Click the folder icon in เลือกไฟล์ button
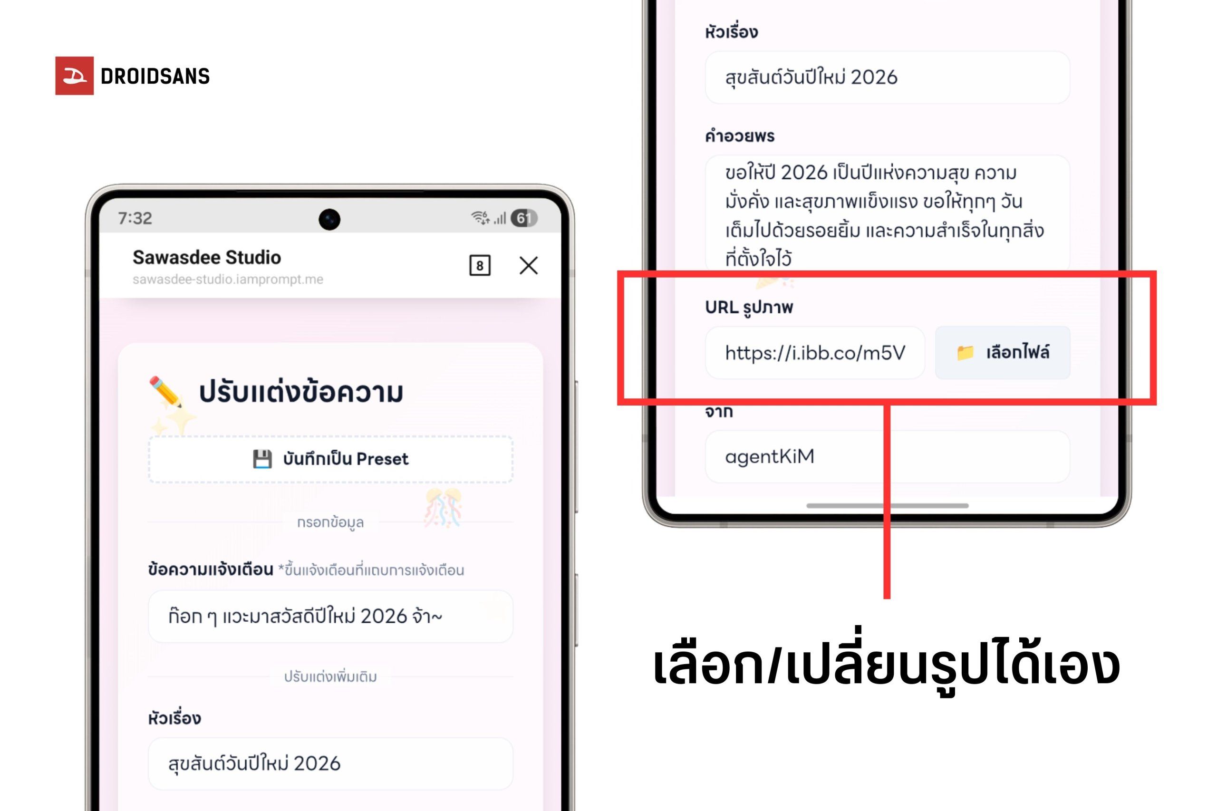The width and height of the screenshot is (1217, 811). 964,353
